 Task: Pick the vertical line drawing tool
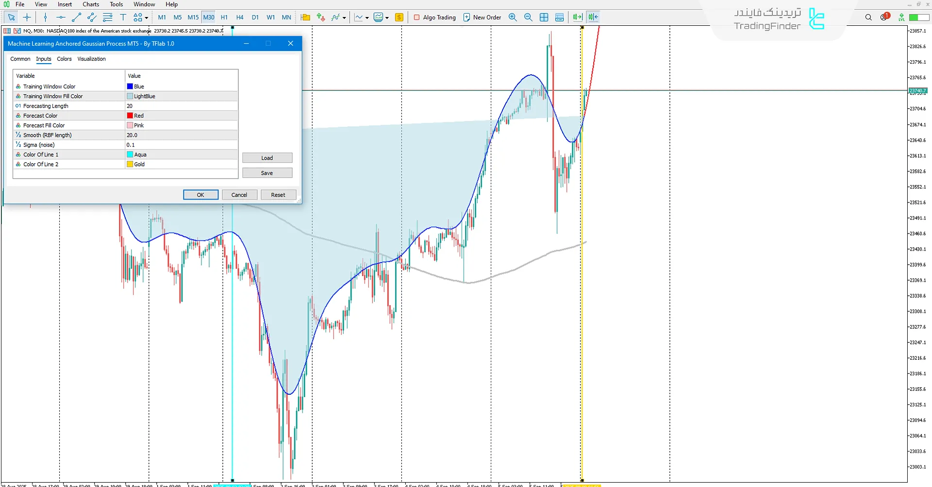coord(45,17)
